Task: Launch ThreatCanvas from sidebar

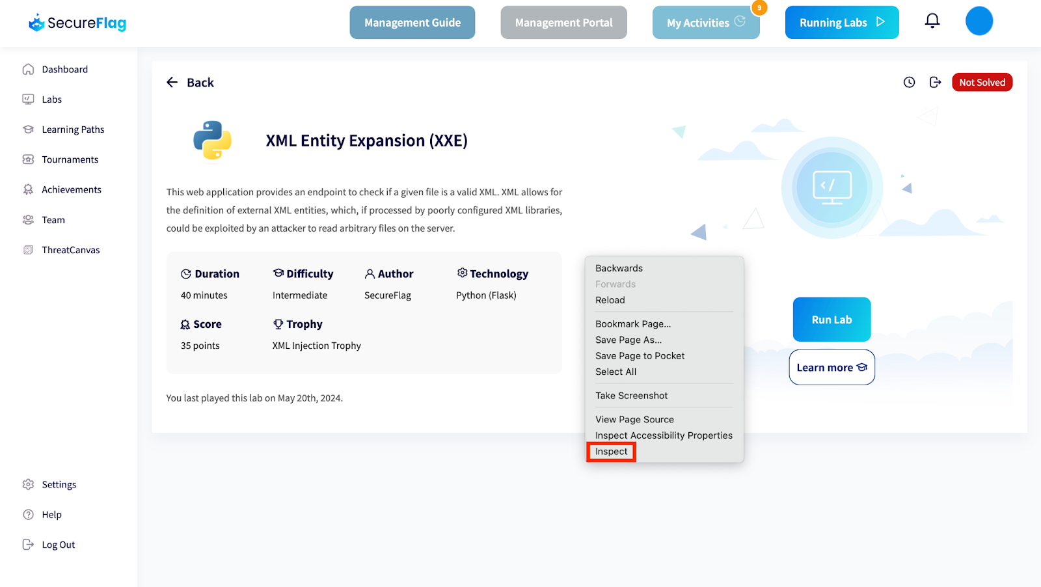Action: pos(71,250)
